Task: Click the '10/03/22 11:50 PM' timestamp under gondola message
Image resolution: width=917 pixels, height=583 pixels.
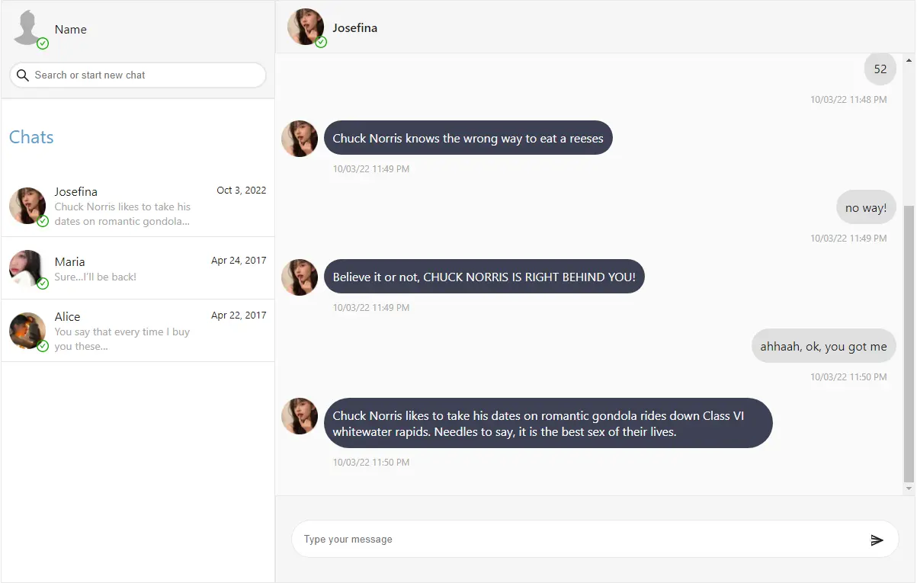Action: (x=371, y=462)
